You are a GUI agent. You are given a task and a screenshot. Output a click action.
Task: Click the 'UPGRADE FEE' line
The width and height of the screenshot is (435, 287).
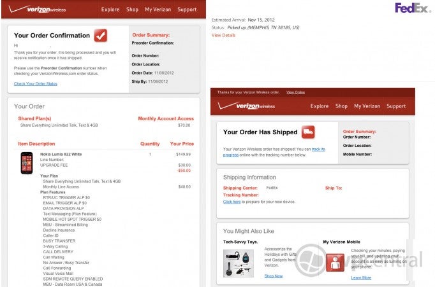pos(54,165)
